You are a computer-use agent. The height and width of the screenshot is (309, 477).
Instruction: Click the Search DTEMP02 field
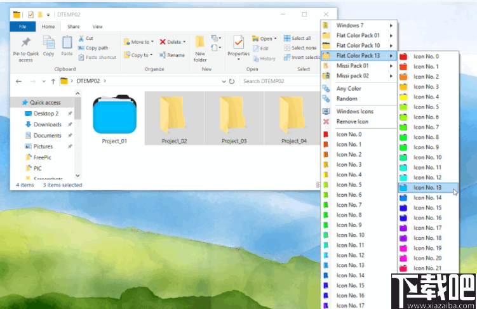280,81
